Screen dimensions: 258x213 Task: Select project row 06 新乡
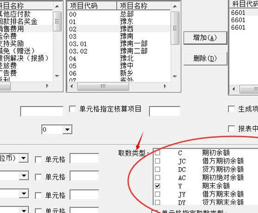(x=119, y=74)
